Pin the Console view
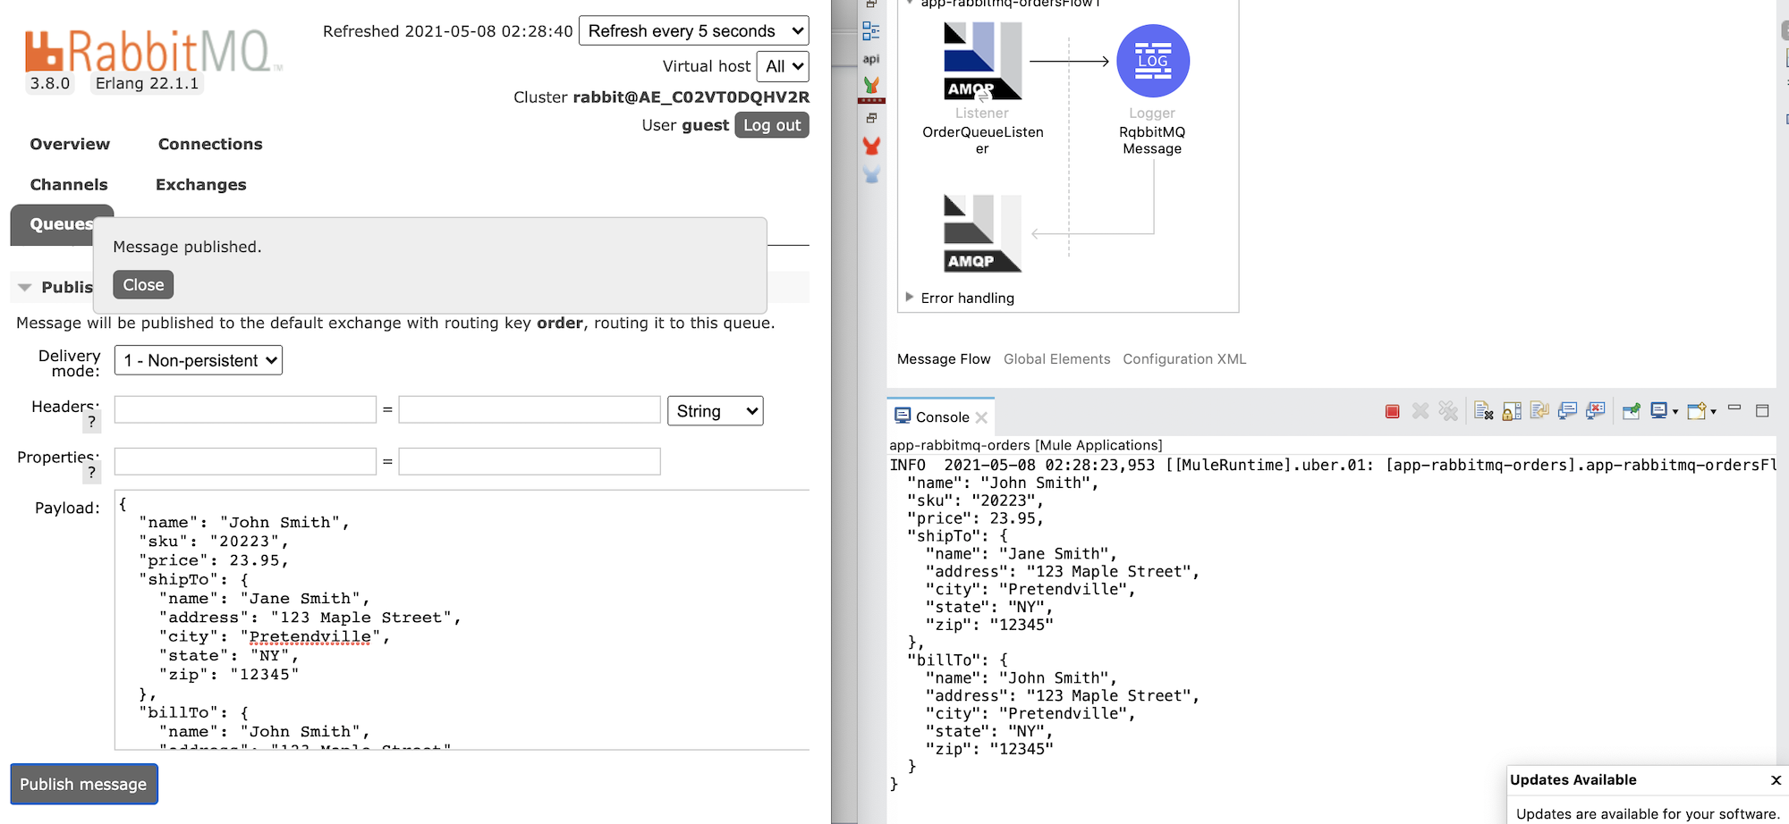This screenshot has height=824, width=1789. pos(1632,411)
